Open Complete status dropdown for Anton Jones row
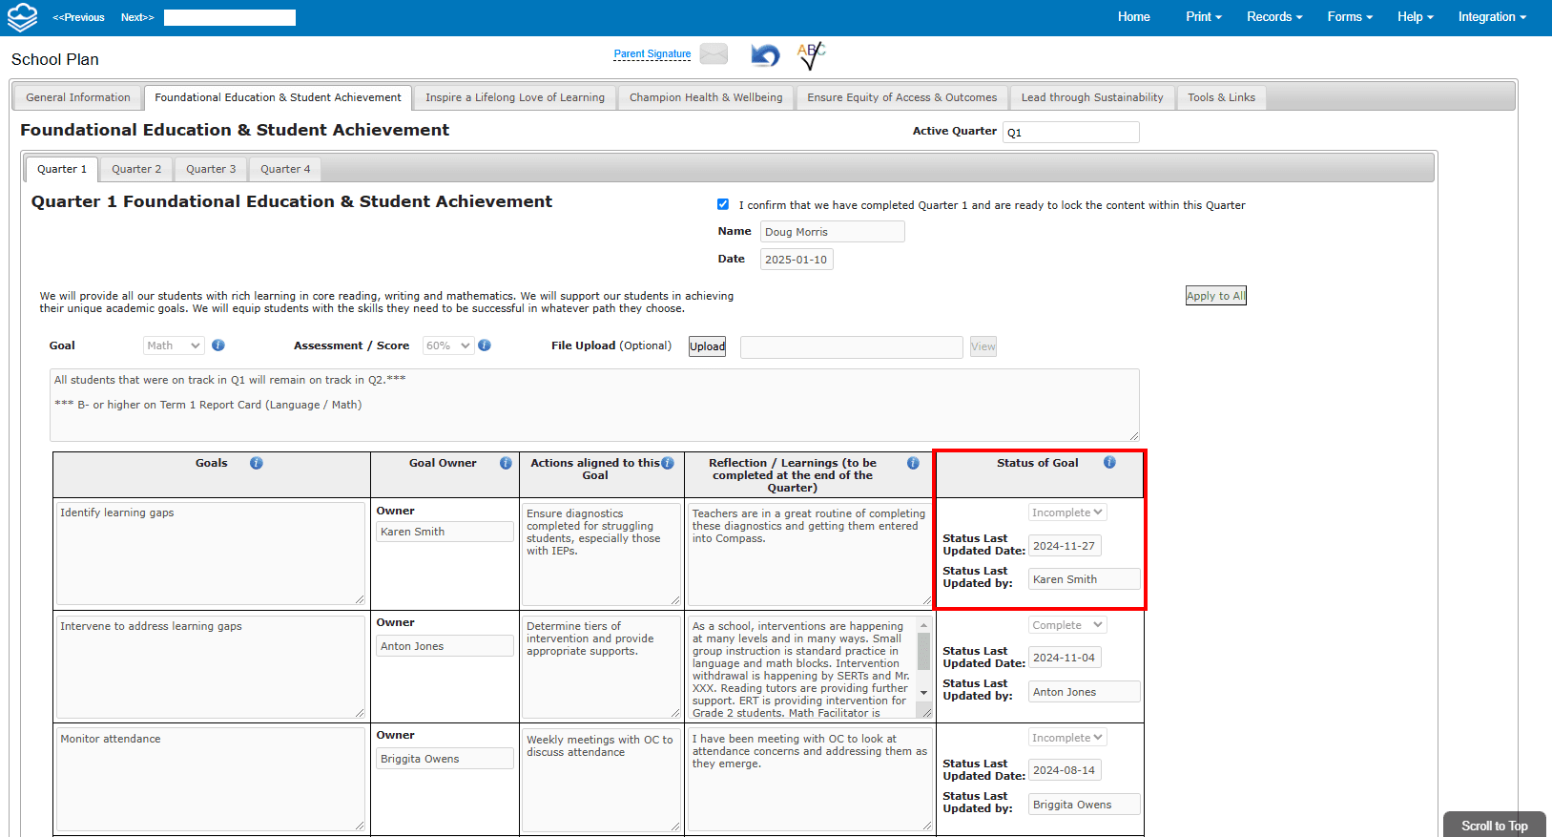 [x=1067, y=625]
